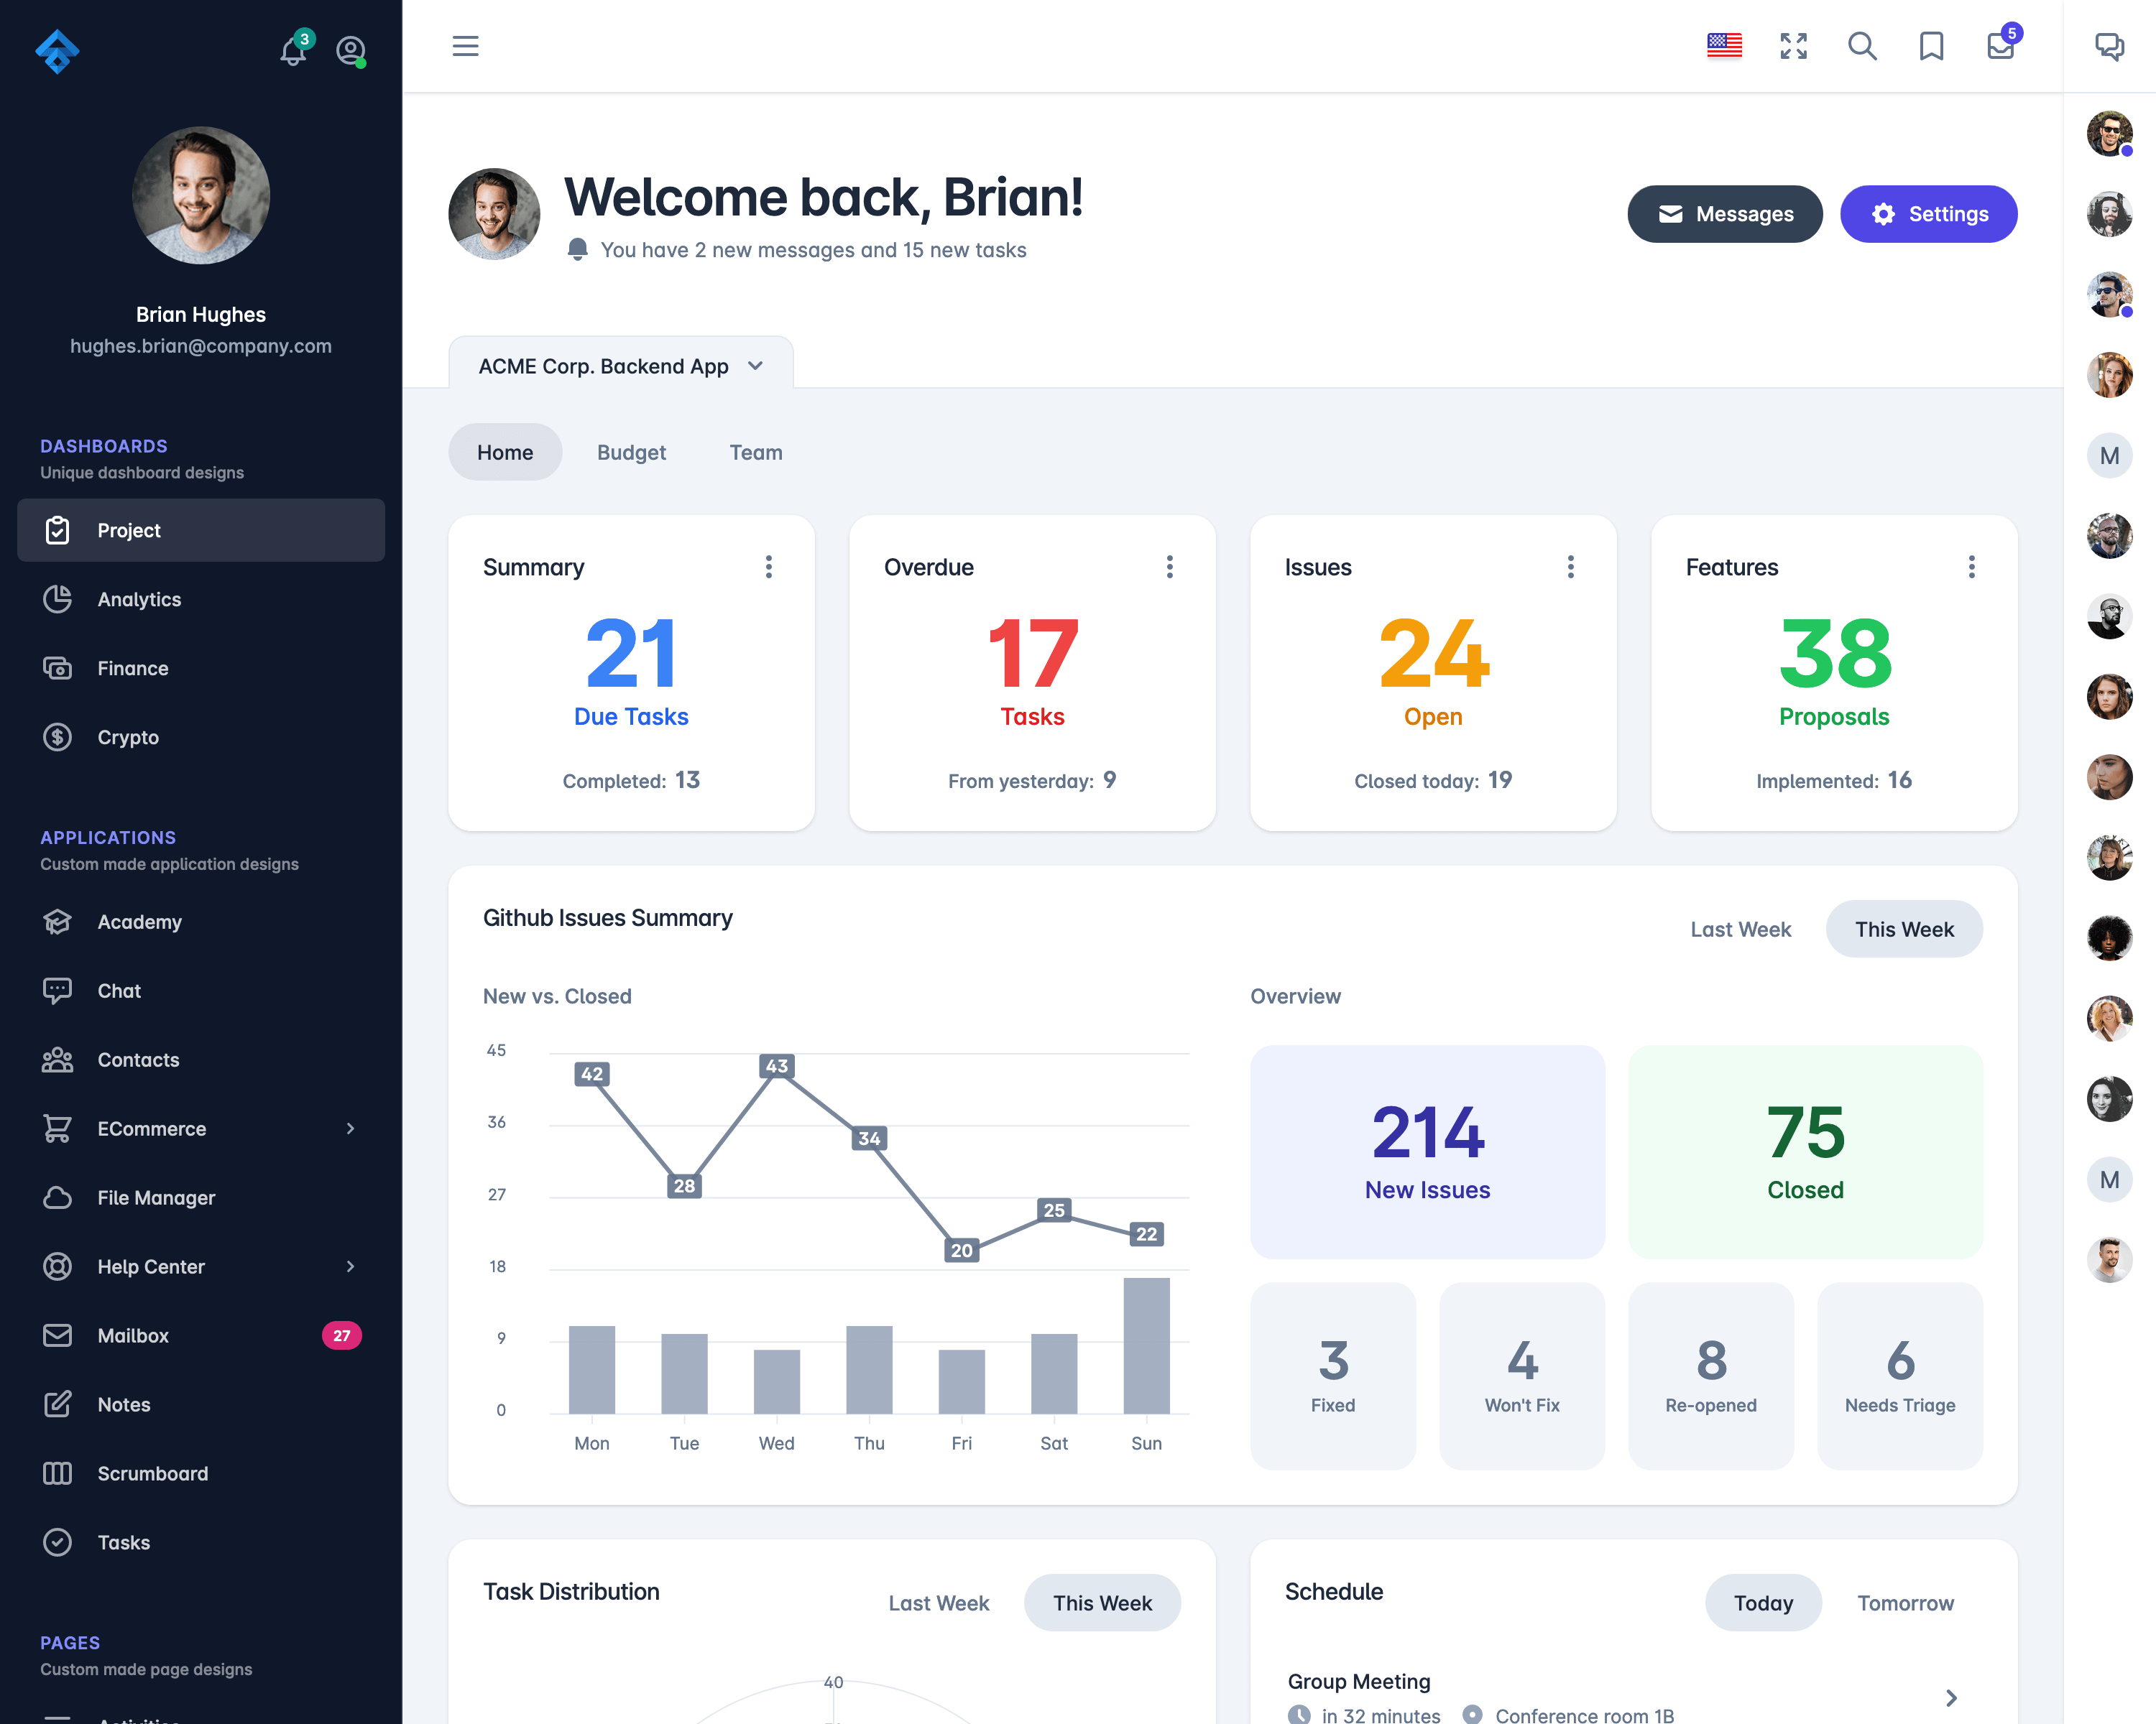Click the Features three-dot menu
2156x1724 pixels.
click(x=1971, y=567)
